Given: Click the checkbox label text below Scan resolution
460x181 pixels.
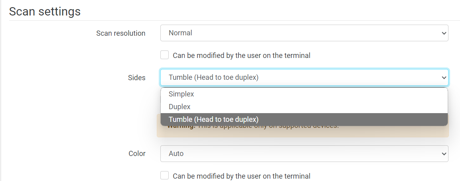Looking at the screenshot, I should 241,56.
